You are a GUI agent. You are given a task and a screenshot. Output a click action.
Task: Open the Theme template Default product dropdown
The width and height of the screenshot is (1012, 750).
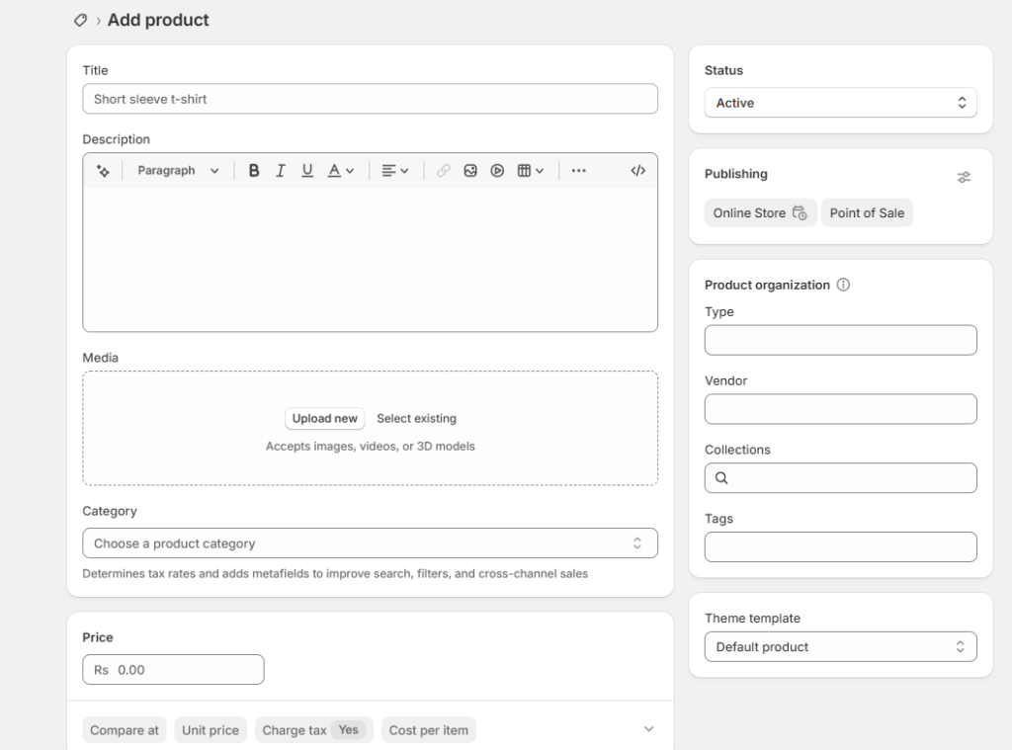pos(840,646)
